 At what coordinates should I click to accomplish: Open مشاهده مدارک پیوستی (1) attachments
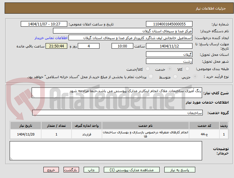tap(132, 170)
